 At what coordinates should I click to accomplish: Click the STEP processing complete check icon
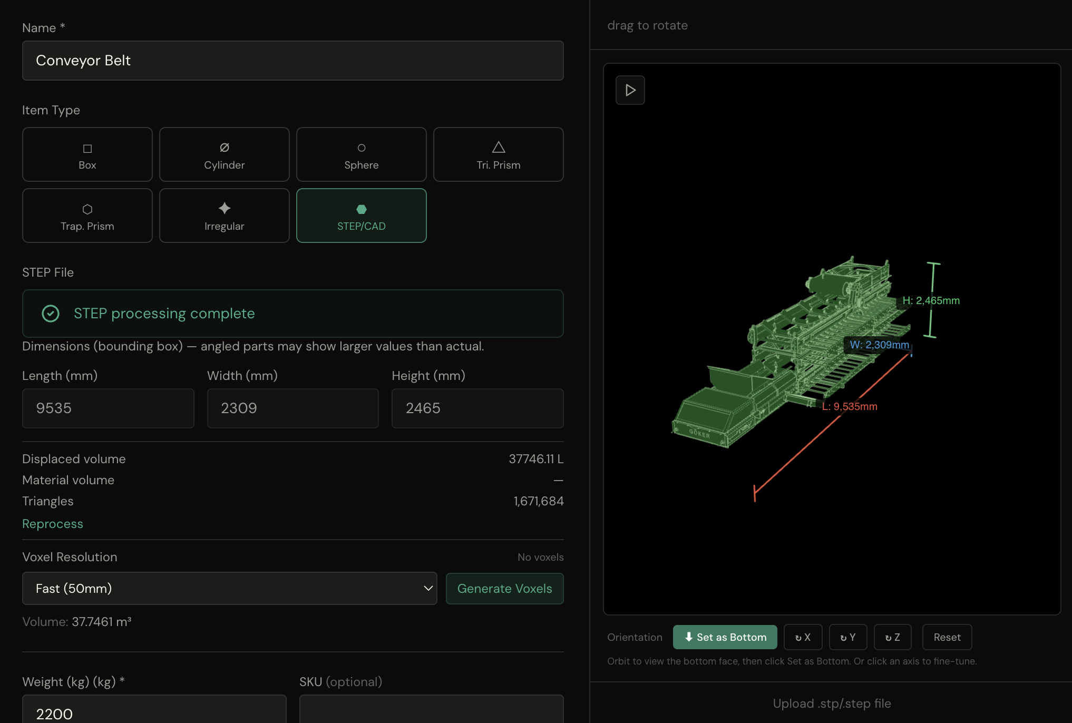tap(51, 314)
